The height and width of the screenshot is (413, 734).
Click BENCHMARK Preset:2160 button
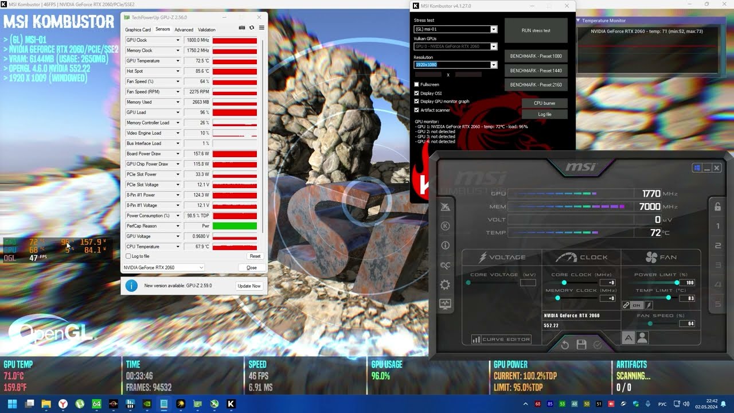coord(536,85)
